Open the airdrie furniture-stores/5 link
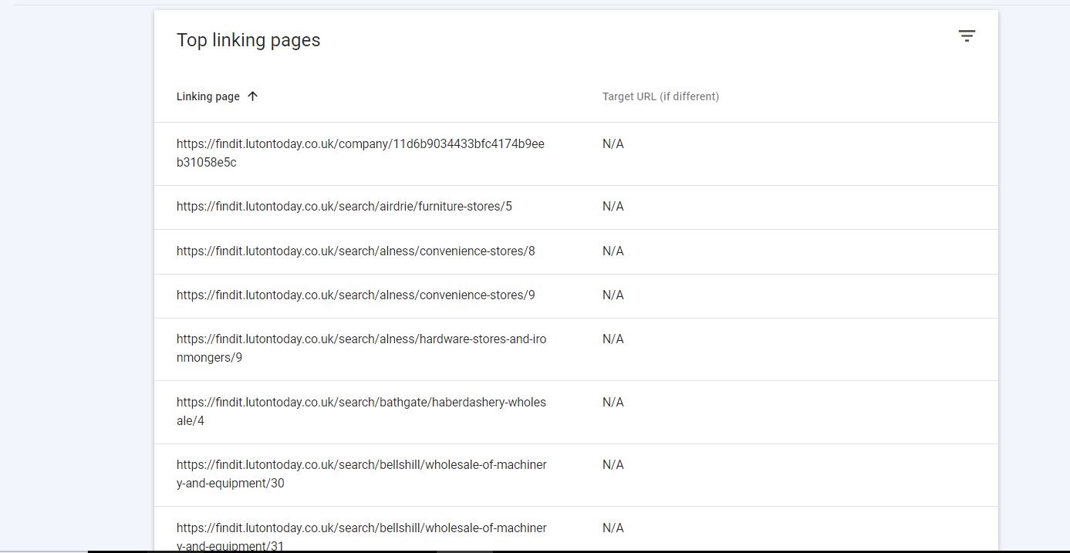Viewport: 1070px width, 553px height. (344, 207)
